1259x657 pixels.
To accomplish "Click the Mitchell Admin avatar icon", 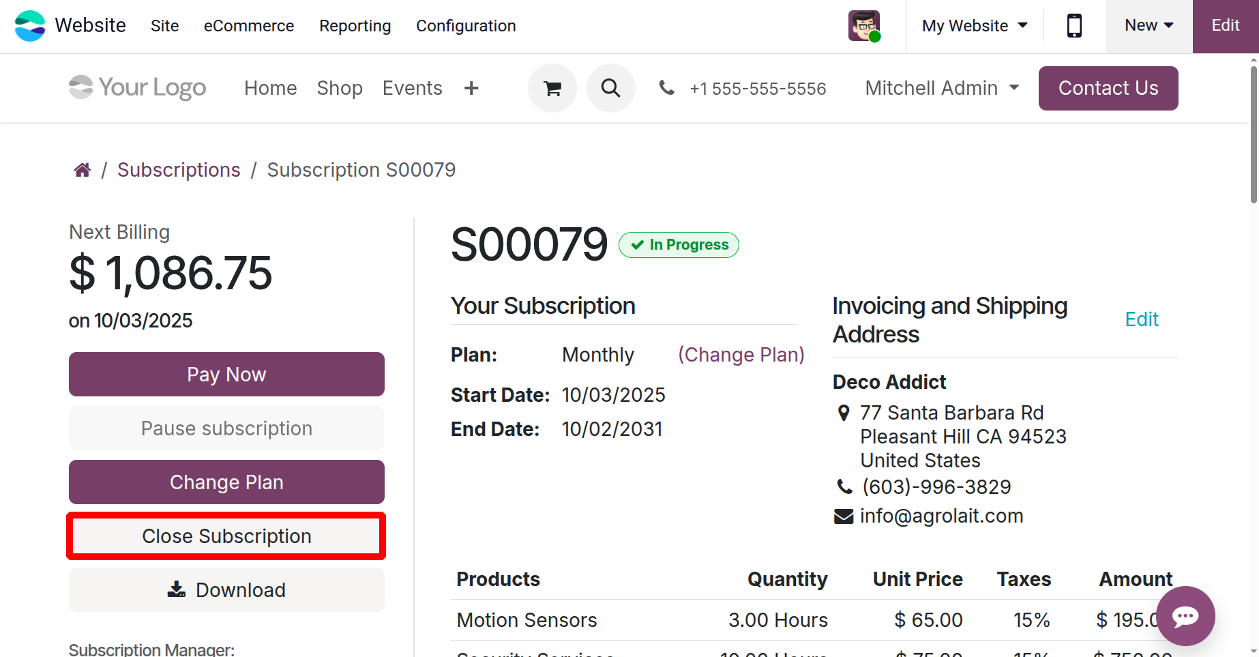I will (864, 26).
